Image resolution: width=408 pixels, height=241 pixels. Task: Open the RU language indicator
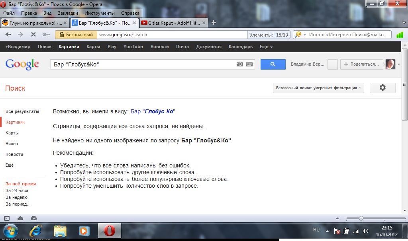coord(316,230)
